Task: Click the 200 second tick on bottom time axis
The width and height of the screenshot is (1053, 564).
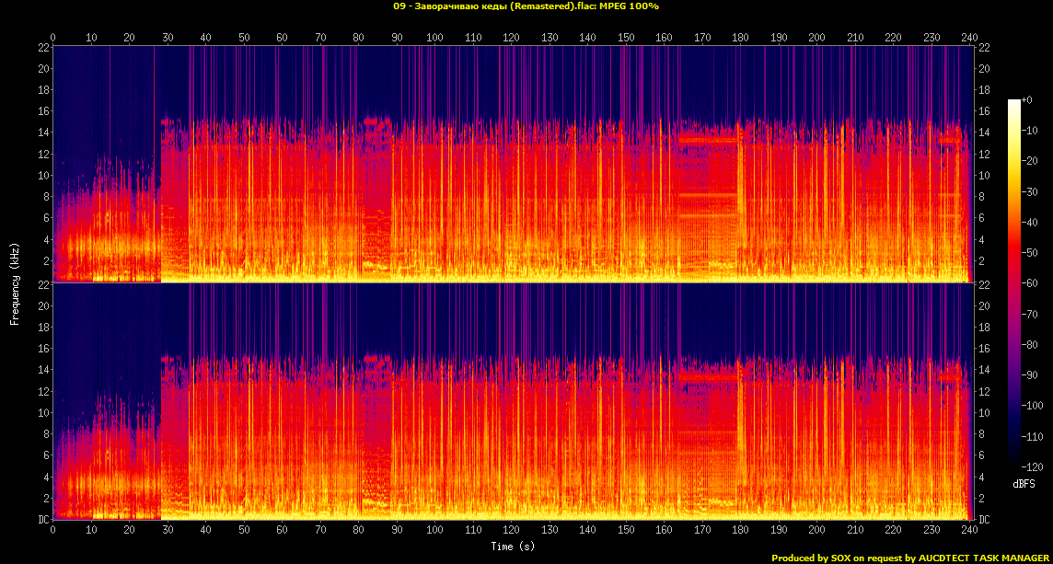Action: [816, 531]
